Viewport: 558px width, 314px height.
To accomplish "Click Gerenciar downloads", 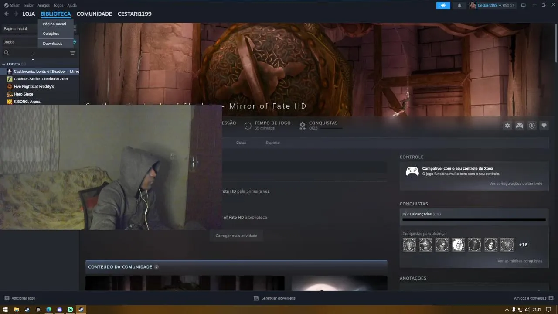I will pyautogui.click(x=275, y=298).
